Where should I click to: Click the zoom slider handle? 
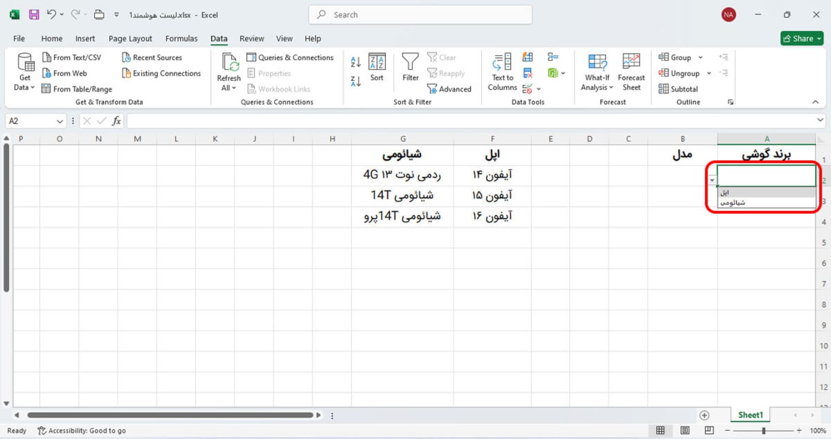764,431
